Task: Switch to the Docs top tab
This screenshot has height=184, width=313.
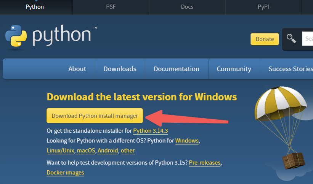Action: click(187, 7)
